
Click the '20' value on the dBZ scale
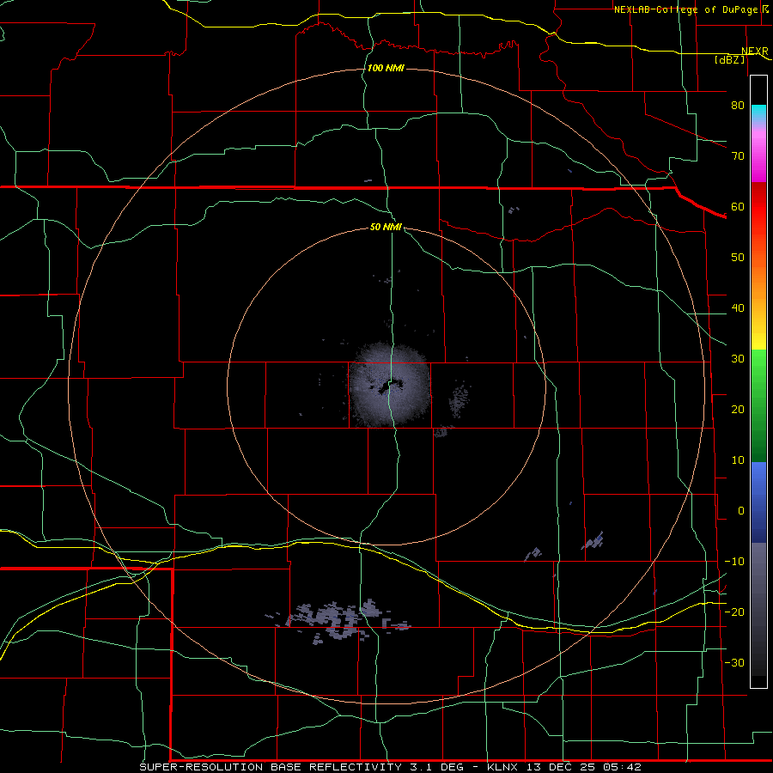[x=738, y=409]
